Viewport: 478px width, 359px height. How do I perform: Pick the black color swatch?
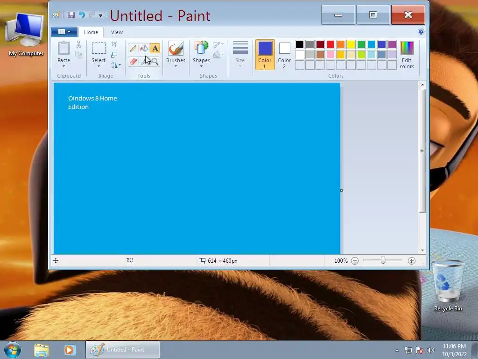click(300, 44)
